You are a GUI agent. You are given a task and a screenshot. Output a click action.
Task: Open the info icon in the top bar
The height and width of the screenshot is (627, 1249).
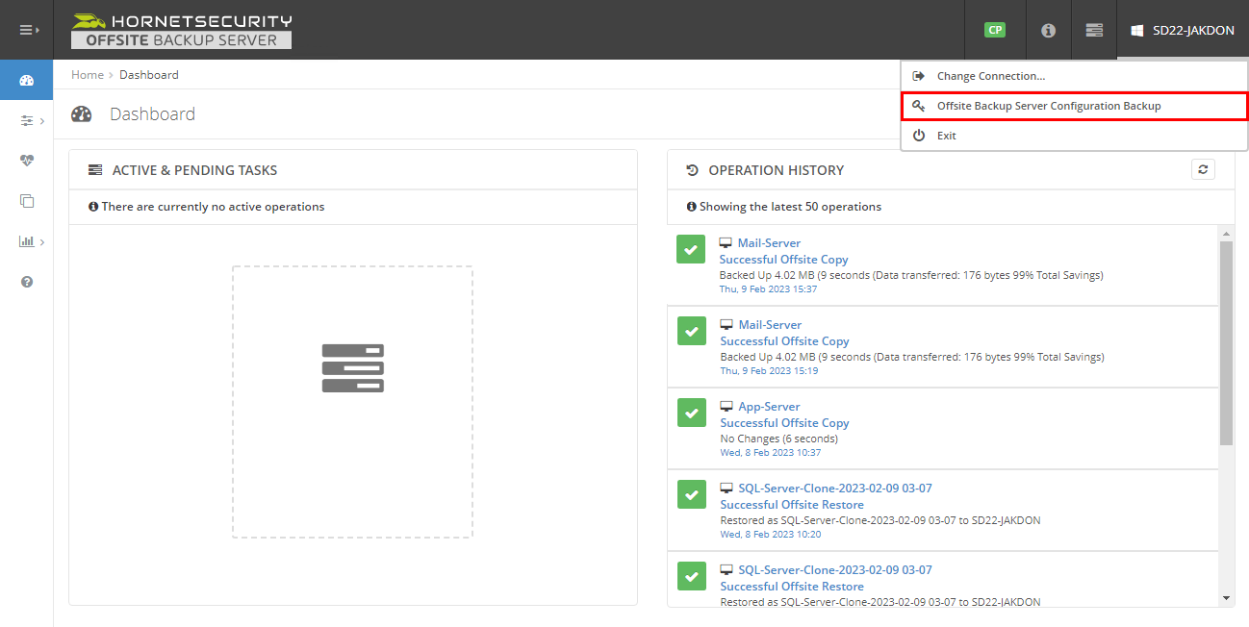coord(1047,30)
